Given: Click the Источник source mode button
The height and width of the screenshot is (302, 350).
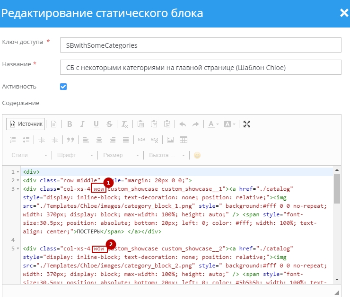Looking at the screenshot, I should (x=26, y=124).
